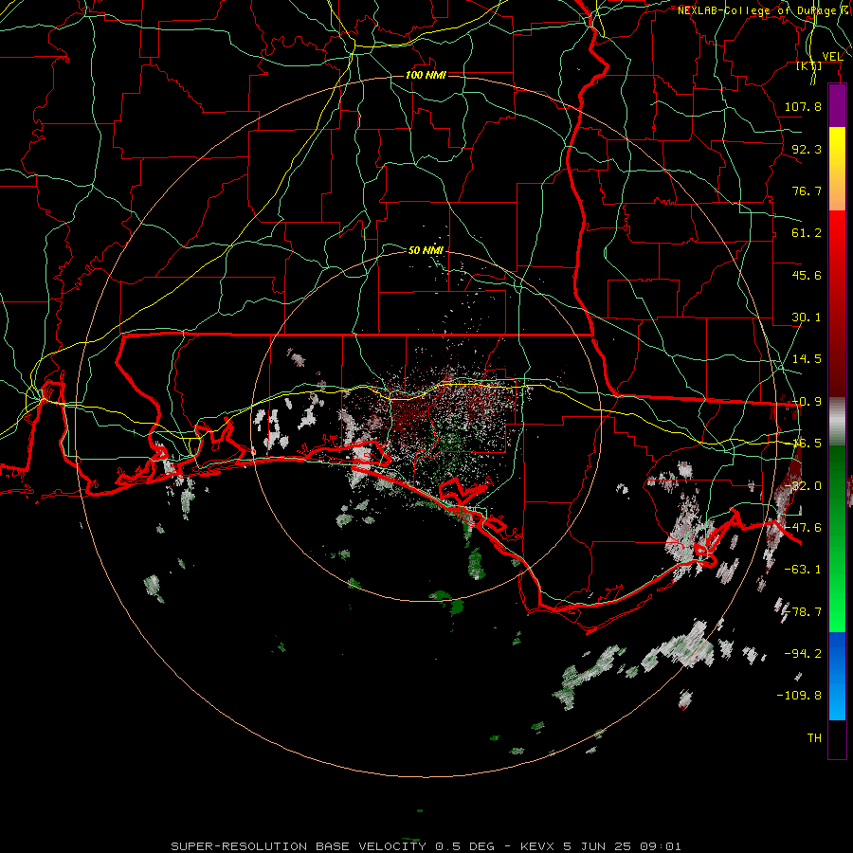
Task: Pick the black TH segment of color bar
Action: point(837,739)
